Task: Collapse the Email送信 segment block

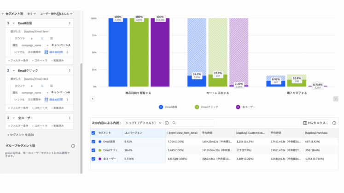Action: coord(13,23)
